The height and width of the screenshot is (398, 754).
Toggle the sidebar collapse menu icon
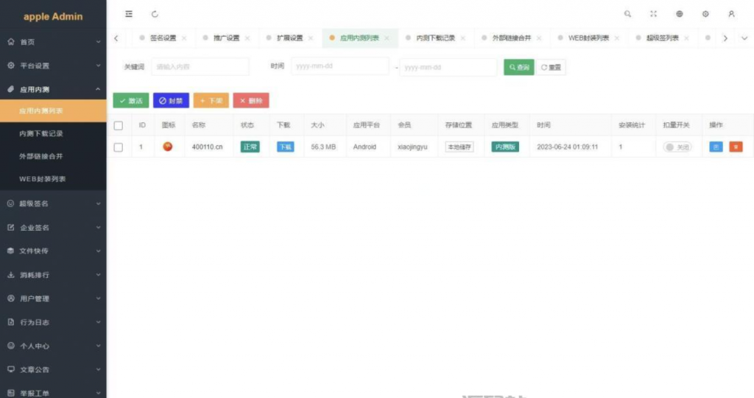click(129, 14)
